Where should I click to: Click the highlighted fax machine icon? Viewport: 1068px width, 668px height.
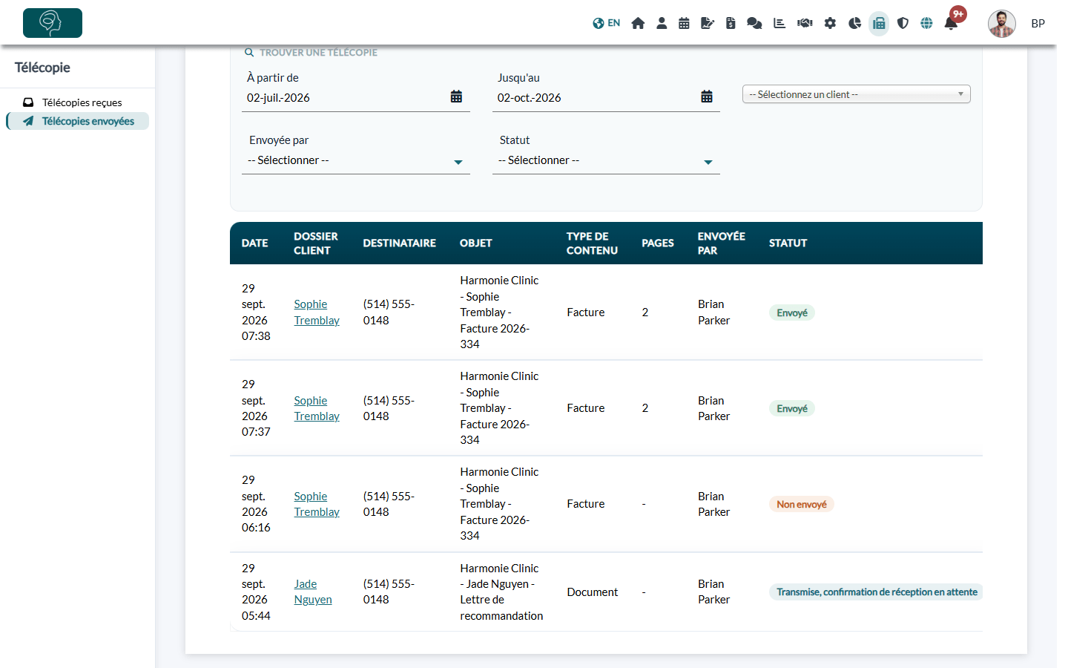[x=879, y=23]
